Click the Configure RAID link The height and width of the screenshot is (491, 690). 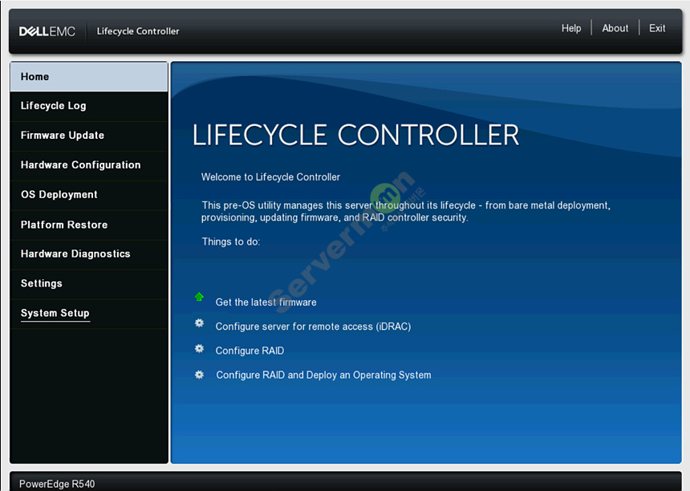tap(250, 351)
